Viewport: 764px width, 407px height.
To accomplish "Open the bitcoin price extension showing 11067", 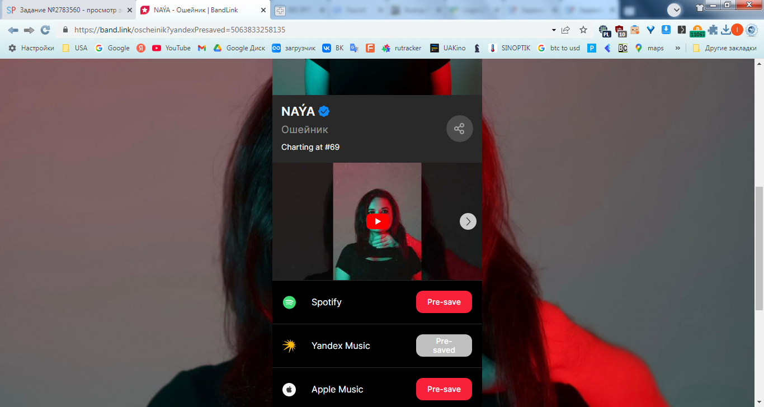I will pos(697,31).
